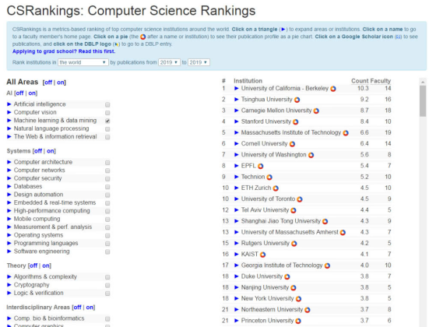The width and height of the screenshot is (429, 327).
Task: Open the region dropdown showing 'the world'
Action: (x=83, y=62)
